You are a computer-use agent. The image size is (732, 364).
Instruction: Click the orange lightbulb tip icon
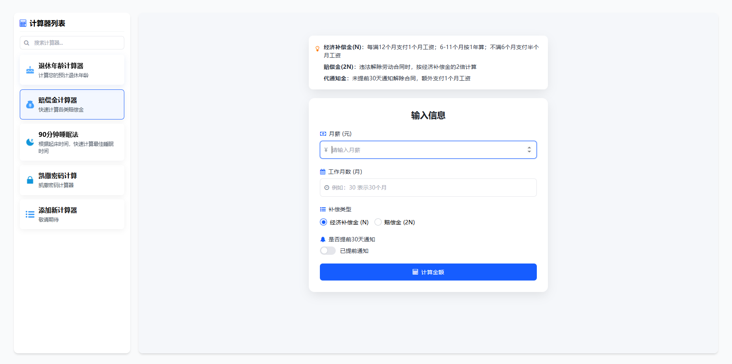coord(317,49)
